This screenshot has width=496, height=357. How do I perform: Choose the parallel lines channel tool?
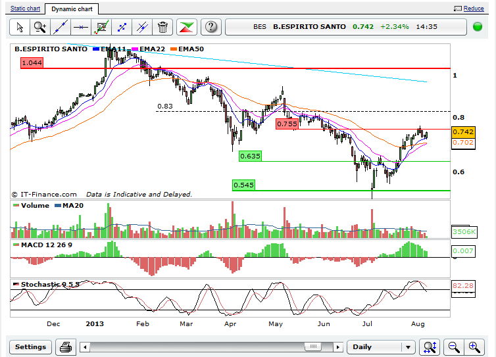coord(142,27)
